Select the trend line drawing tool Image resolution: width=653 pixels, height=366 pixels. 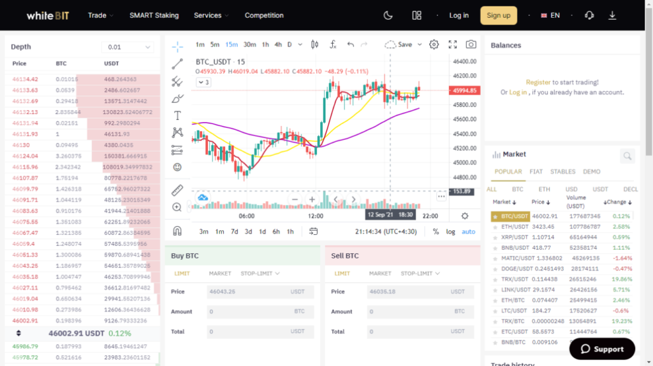click(177, 64)
